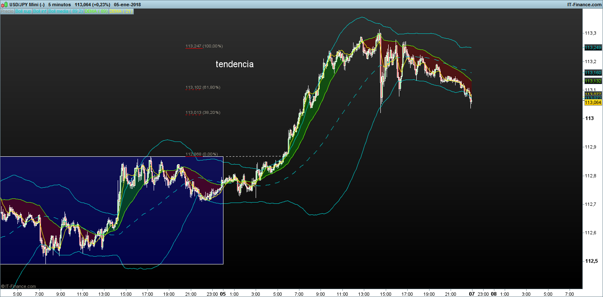Select the Boll sup indicator label
Viewport: 603px width, 297px height.
pyautogui.click(x=23, y=12)
